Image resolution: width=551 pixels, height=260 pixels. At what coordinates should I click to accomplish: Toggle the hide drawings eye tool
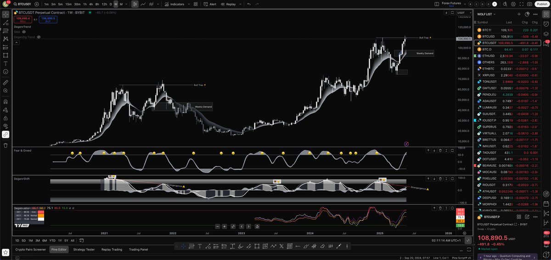tap(6, 126)
